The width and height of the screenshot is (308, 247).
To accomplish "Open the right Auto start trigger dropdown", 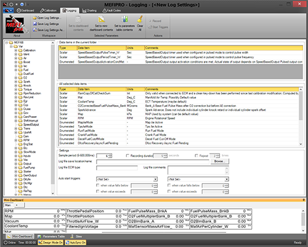I will pyautogui.click(x=227, y=179).
